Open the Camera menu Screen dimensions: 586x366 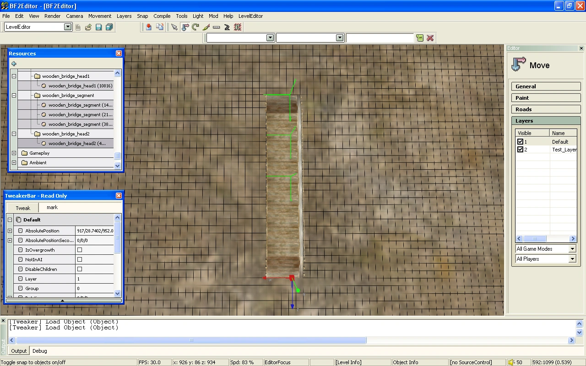[75, 16]
